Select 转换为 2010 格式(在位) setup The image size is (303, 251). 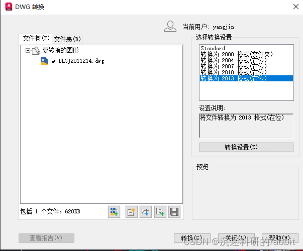246,72
